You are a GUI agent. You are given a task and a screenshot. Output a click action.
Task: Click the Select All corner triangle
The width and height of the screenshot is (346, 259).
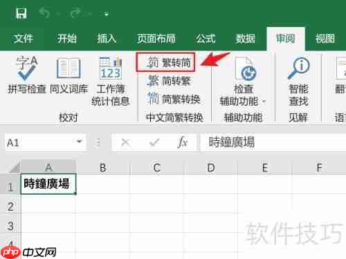[x=14, y=167]
